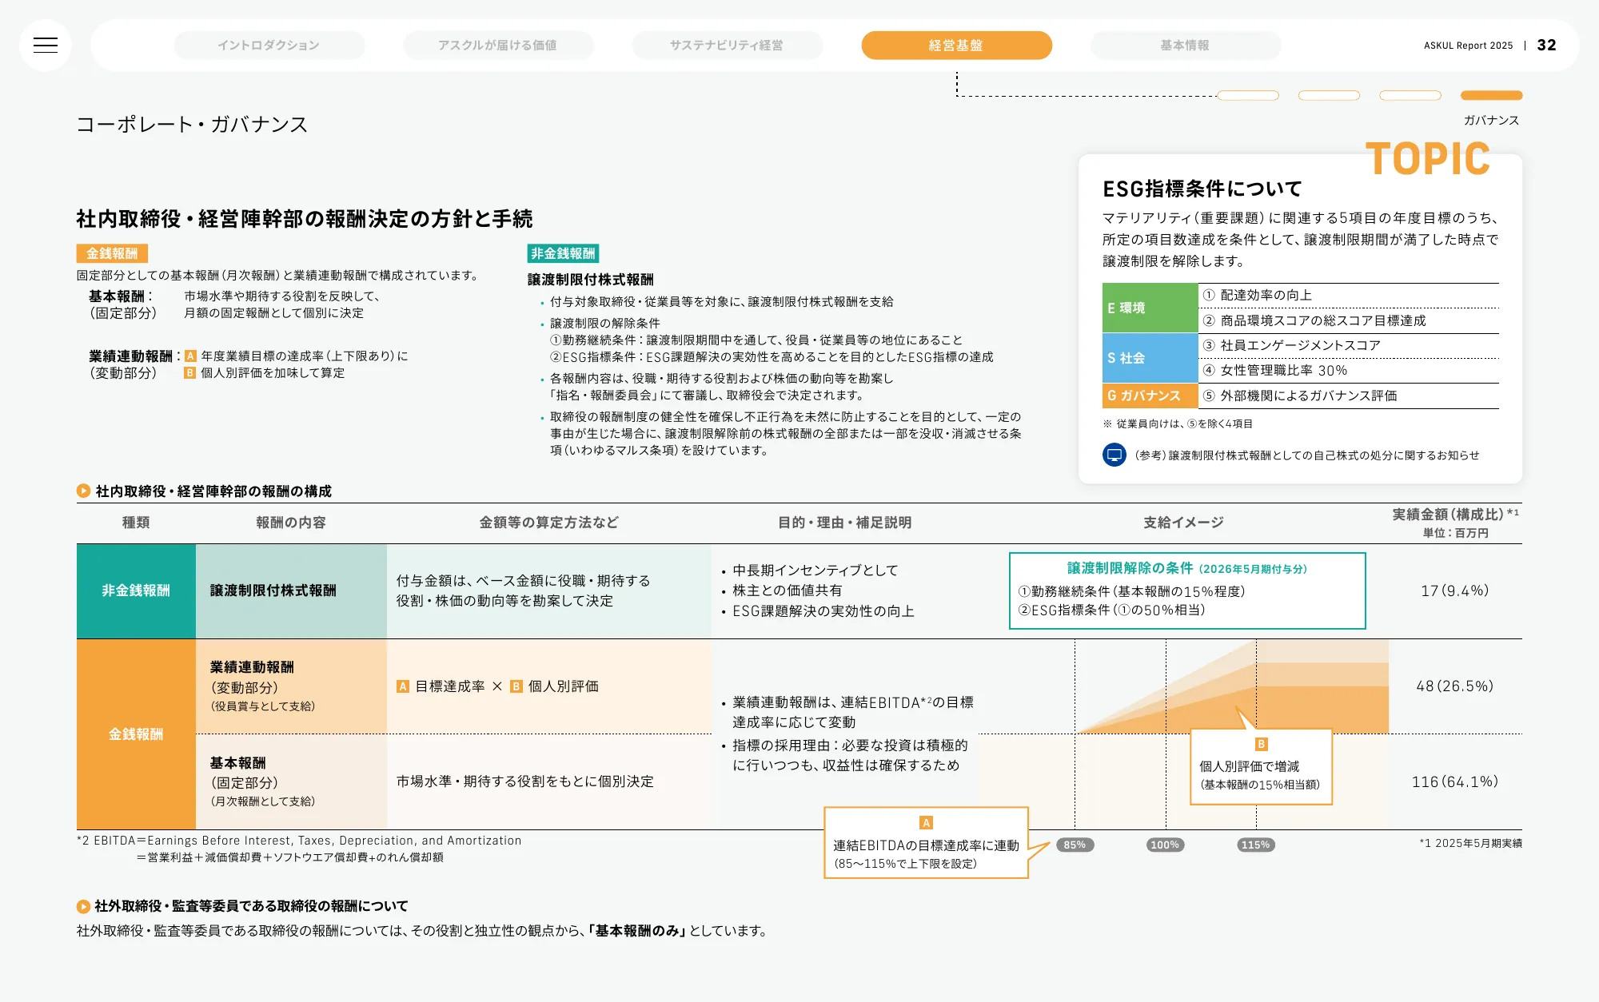Screen dimensions: 1599x1002
Task: Click the second section pill indicator
Action: point(1329,95)
